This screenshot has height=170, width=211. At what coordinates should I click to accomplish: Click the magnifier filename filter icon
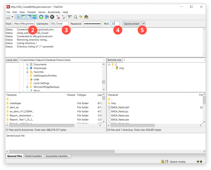pyautogui.click(x=75, y=17)
